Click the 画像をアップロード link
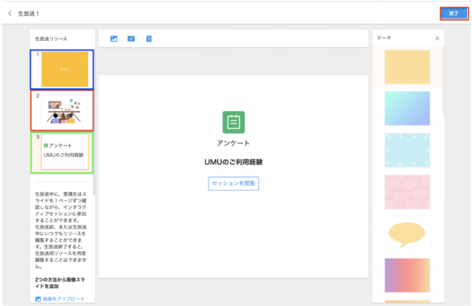This screenshot has height=306, width=472. 60,299
